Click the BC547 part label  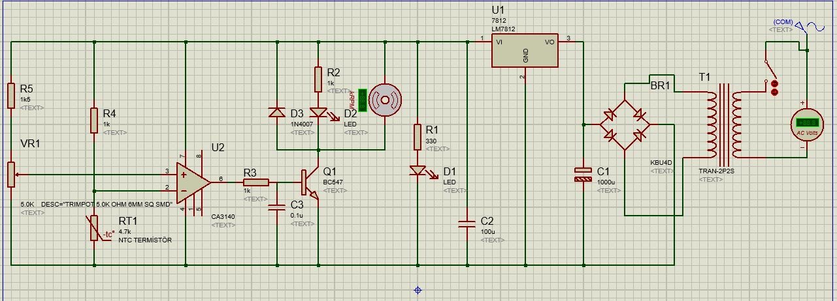click(x=333, y=183)
